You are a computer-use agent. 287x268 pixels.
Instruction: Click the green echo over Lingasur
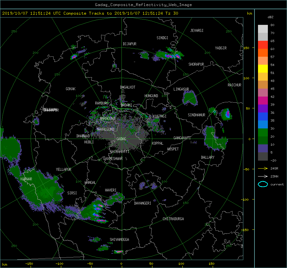(x=190, y=98)
